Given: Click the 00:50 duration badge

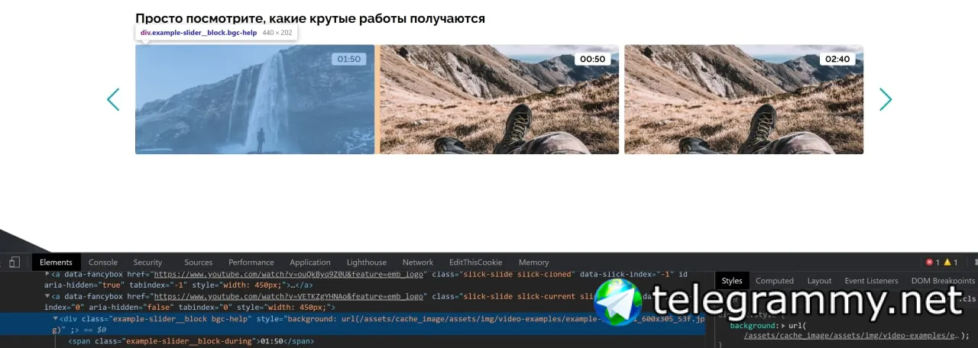Looking at the screenshot, I should point(593,59).
